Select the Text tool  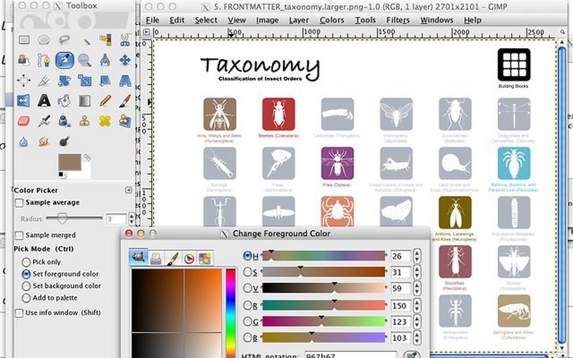(x=44, y=101)
